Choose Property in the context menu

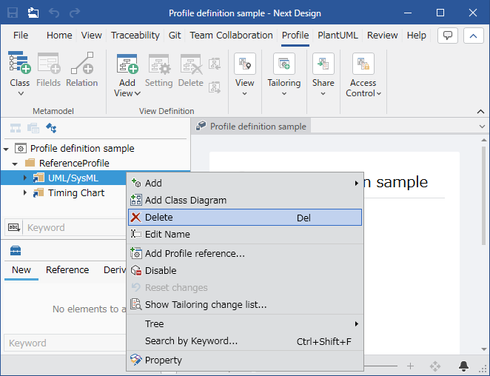point(245,360)
